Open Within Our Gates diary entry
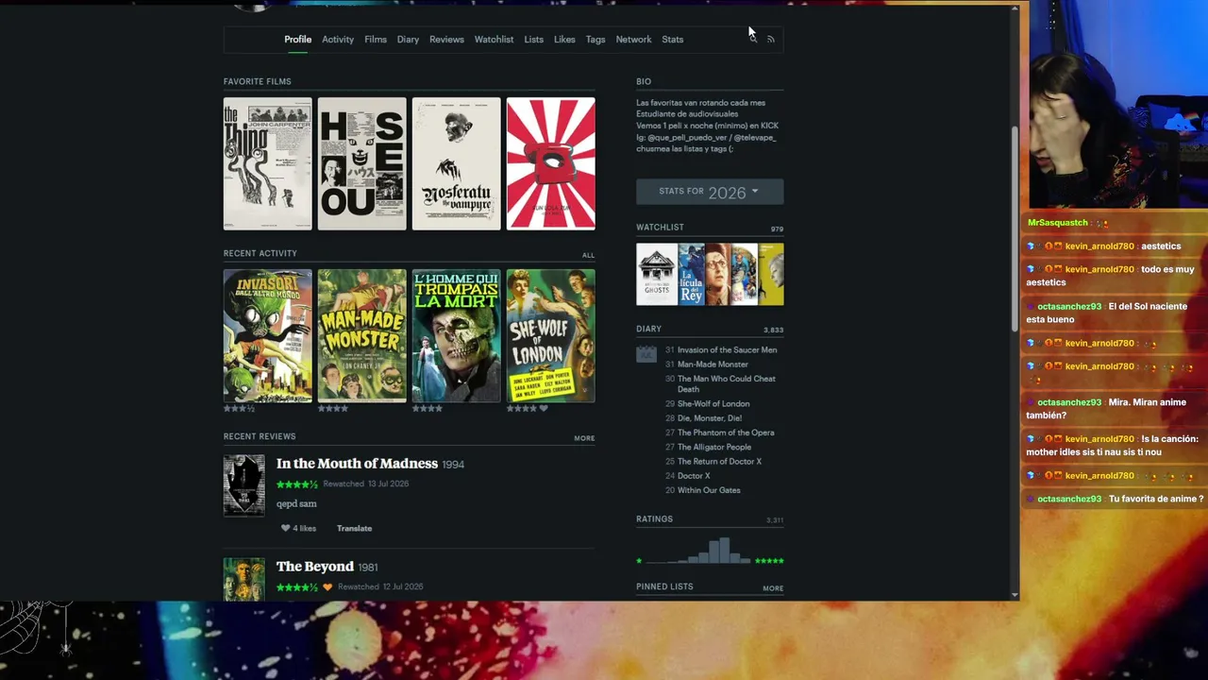 click(x=709, y=491)
